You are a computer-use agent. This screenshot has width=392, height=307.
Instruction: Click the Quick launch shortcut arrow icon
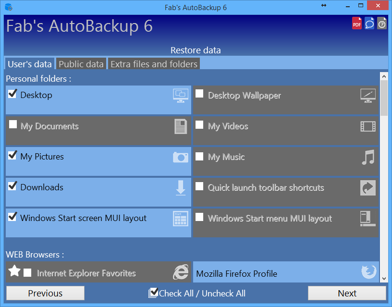pos(368,188)
